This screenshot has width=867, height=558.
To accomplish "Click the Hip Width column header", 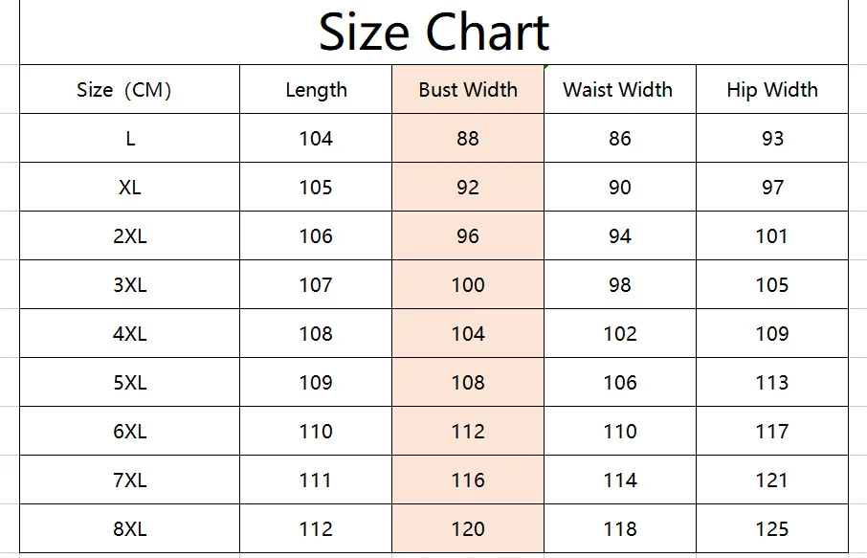I will 772,90.
